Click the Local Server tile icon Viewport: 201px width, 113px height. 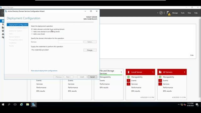(128, 72)
